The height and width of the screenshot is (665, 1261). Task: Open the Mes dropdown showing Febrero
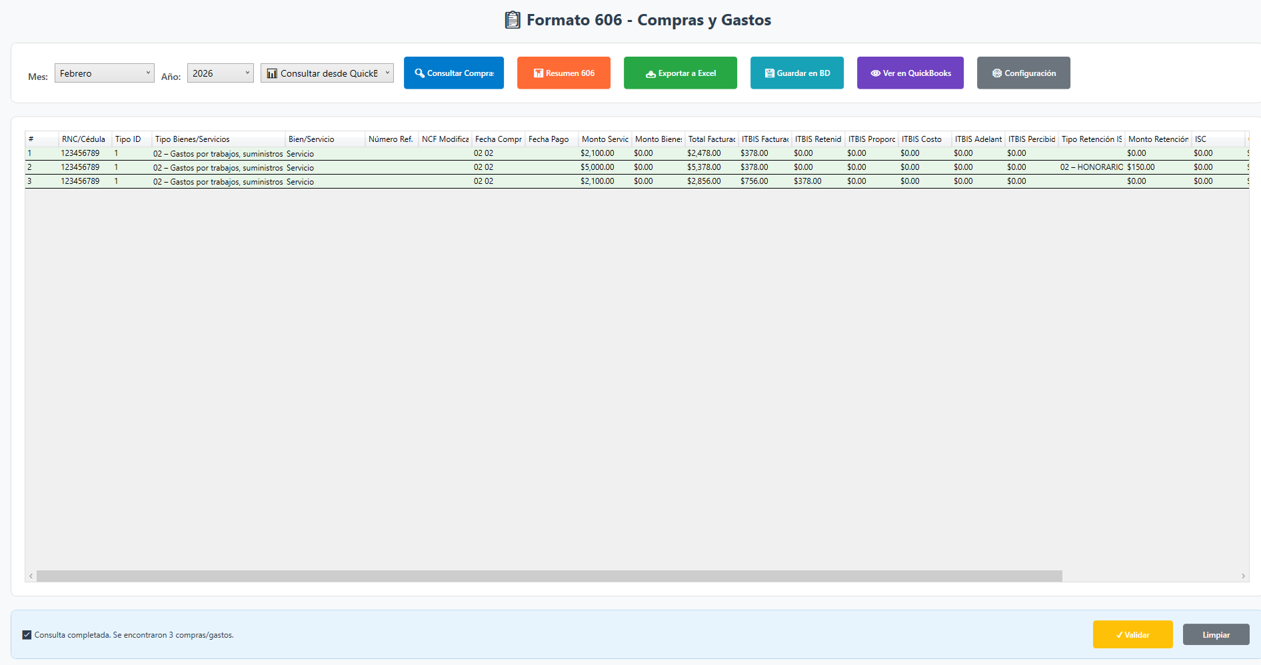click(x=104, y=73)
